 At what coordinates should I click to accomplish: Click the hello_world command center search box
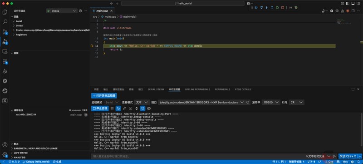coord(183,4)
